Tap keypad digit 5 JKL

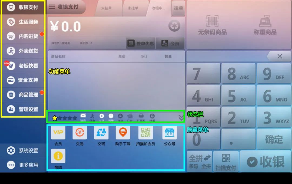(x=238, y=95)
